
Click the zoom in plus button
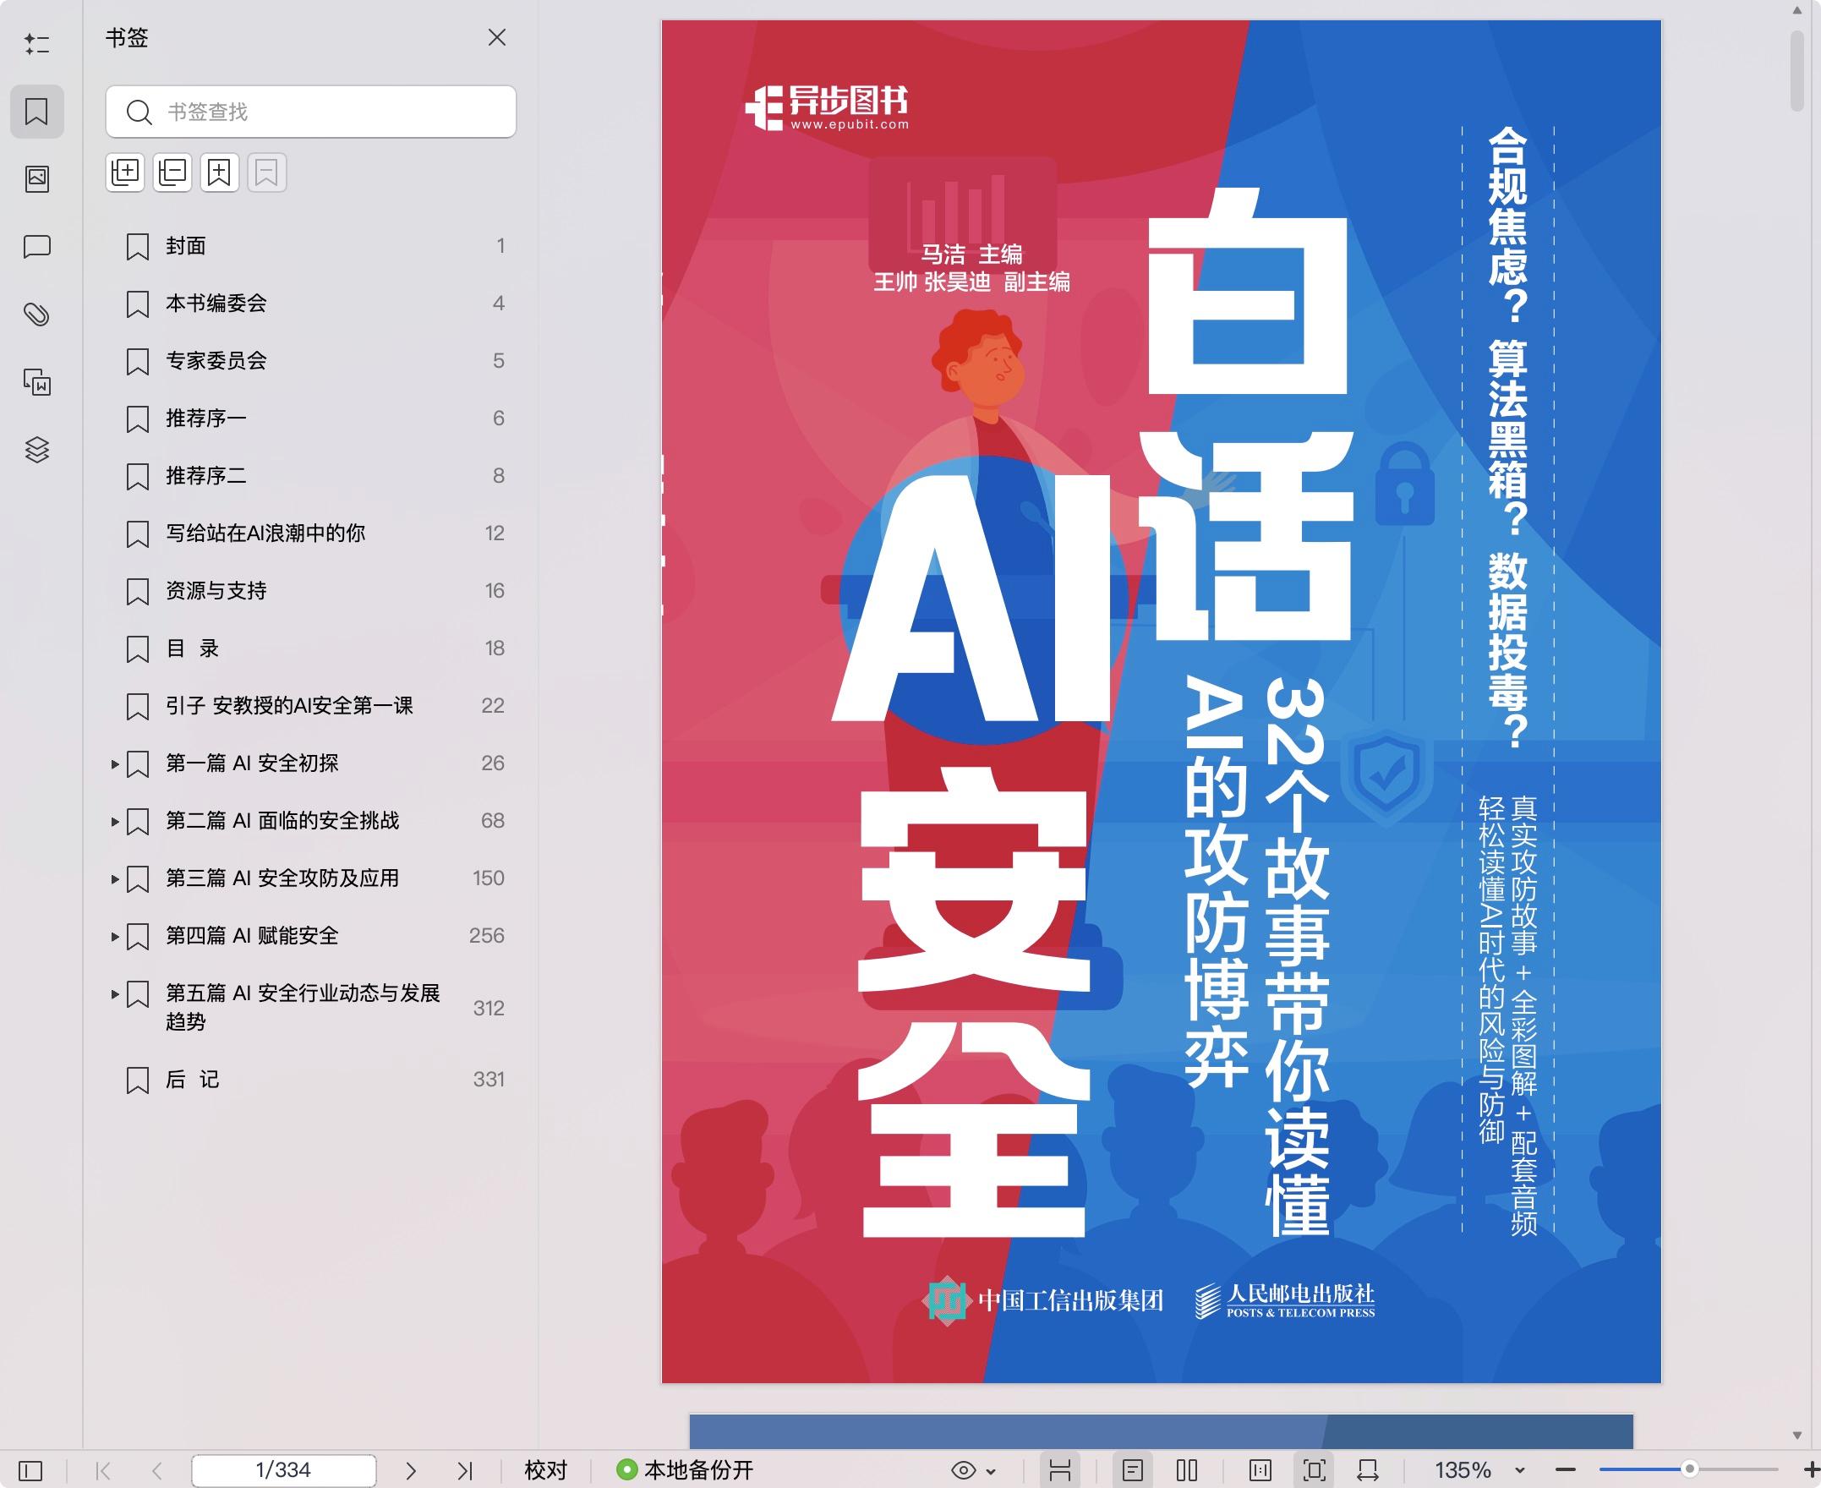coord(1811,1470)
